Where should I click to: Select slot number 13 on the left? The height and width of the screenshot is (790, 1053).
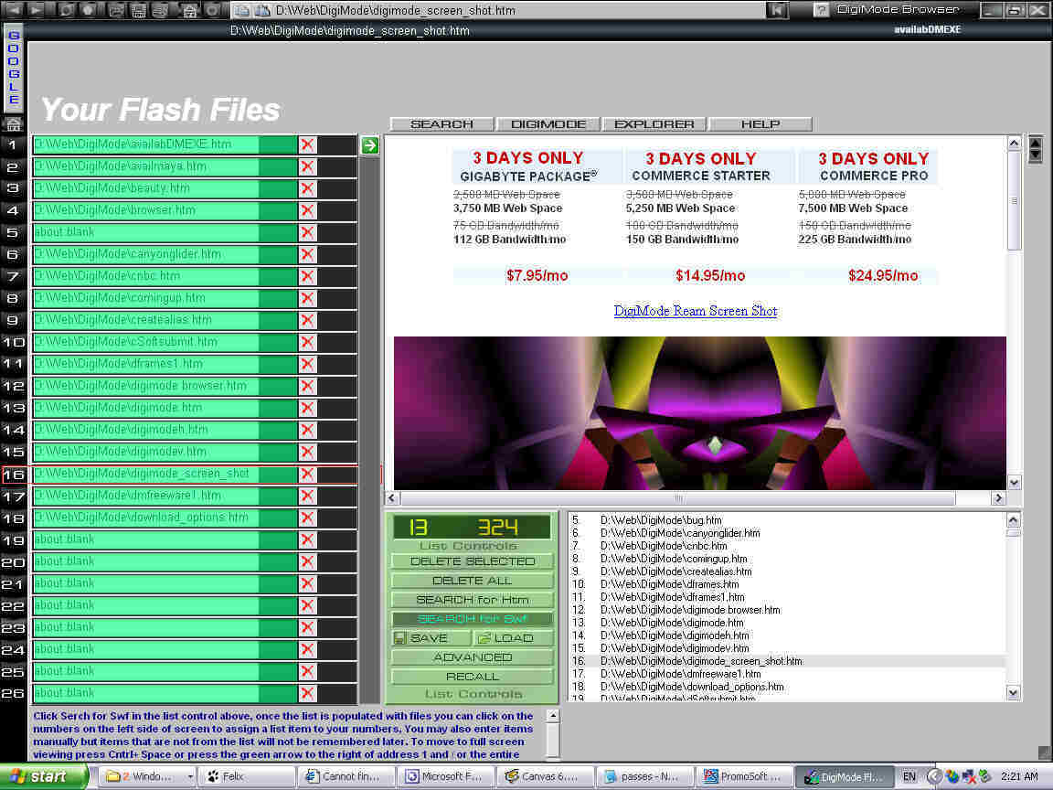click(13, 408)
